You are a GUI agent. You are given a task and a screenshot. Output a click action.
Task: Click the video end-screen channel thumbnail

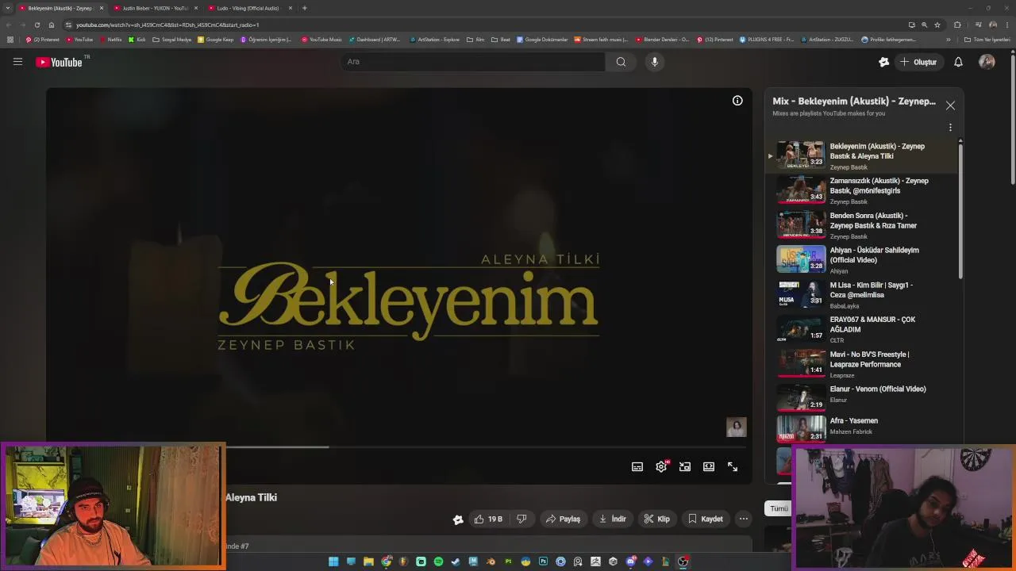[737, 427]
